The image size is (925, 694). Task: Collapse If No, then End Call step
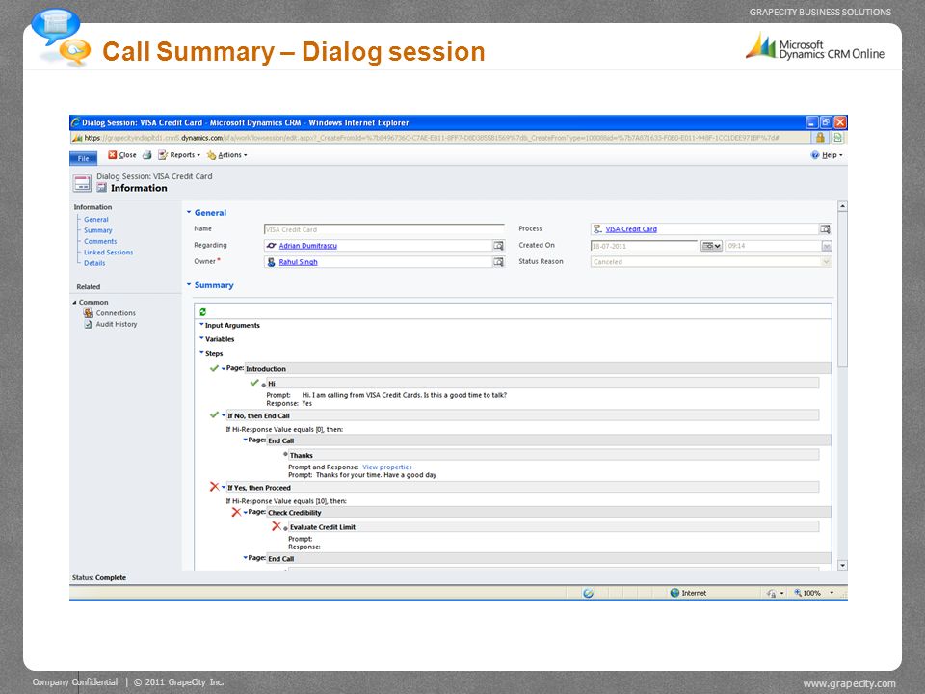click(x=224, y=415)
